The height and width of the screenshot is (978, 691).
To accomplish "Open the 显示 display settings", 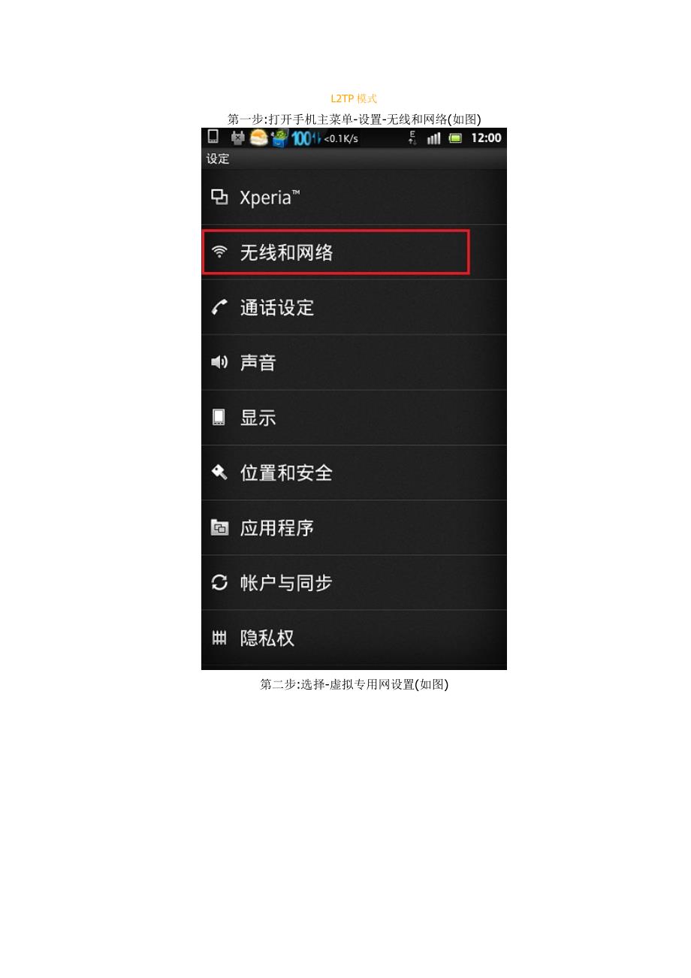I will click(354, 418).
